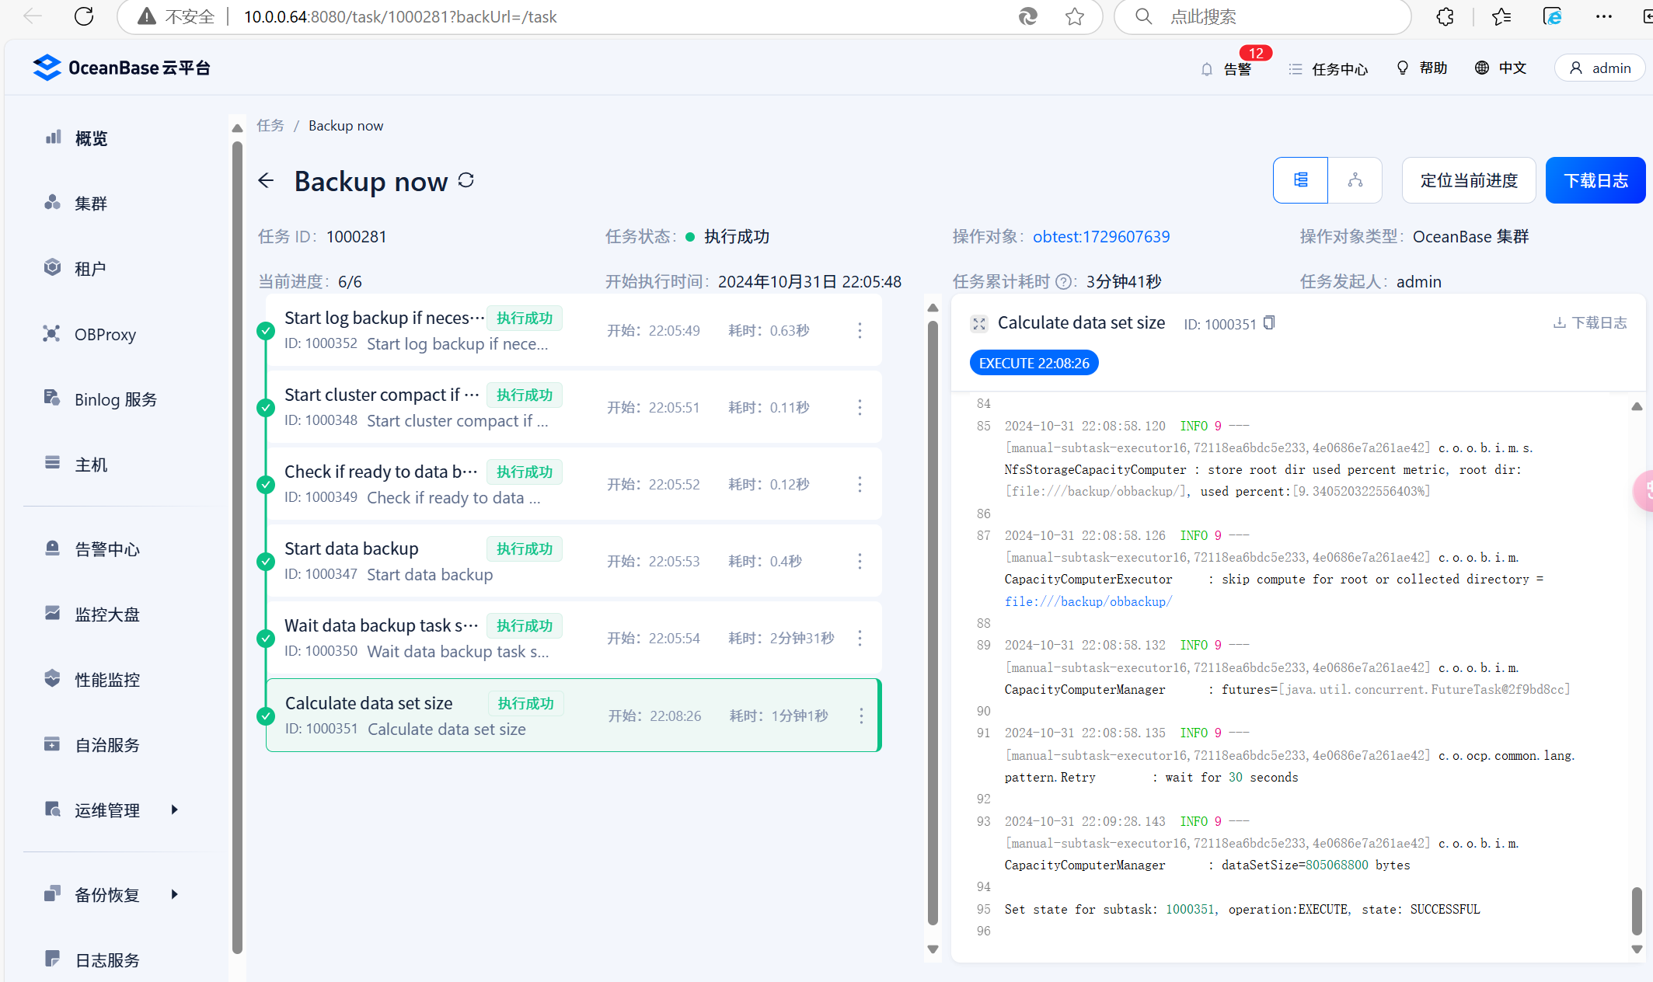This screenshot has width=1653, height=982.
Task: Click the EXECUTE 22:08:26 tag
Action: click(x=1034, y=363)
